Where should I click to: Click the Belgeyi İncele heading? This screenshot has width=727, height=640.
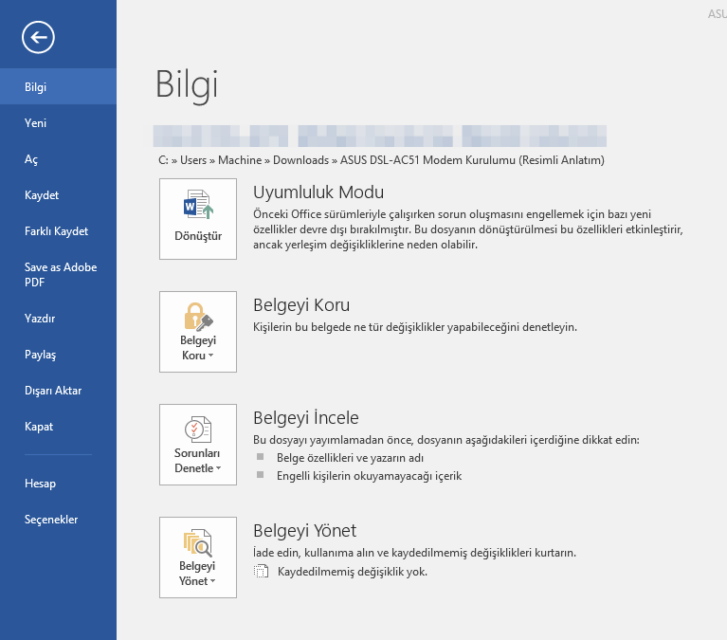(306, 418)
